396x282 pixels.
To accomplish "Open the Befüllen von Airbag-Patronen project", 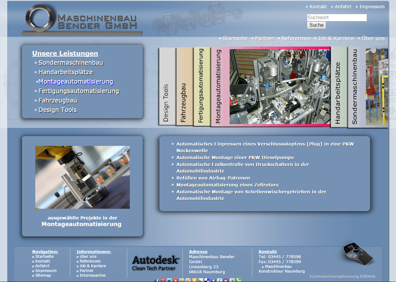I will pyautogui.click(x=213, y=178).
